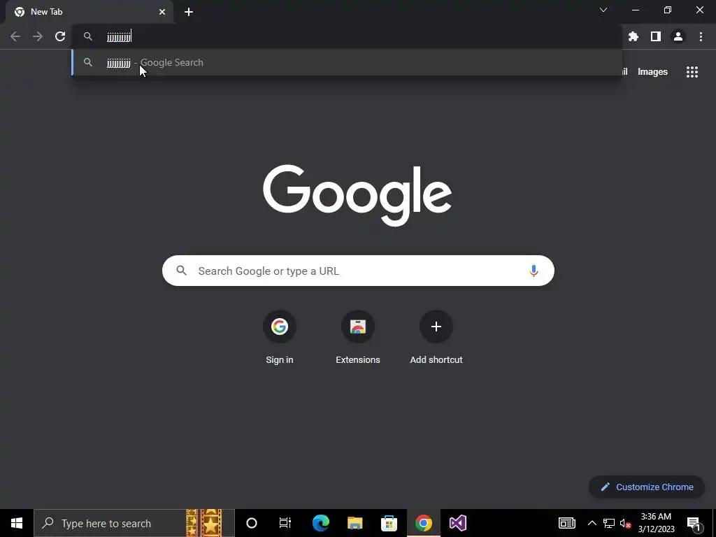Image resolution: width=716 pixels, height=537 pixels.
Task: Select the New Tab tab
Action: pyautogui.click(x=89, y=12)
